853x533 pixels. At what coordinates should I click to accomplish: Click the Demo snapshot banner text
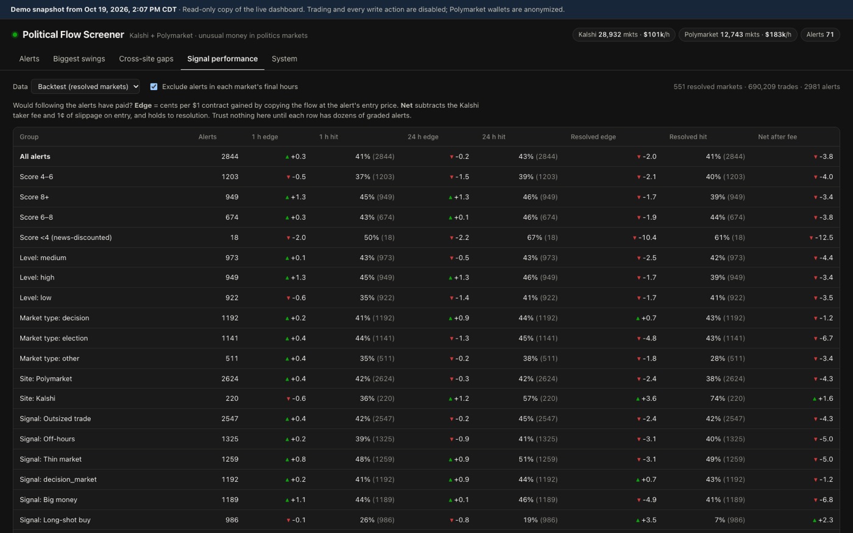tap(288, 9)
